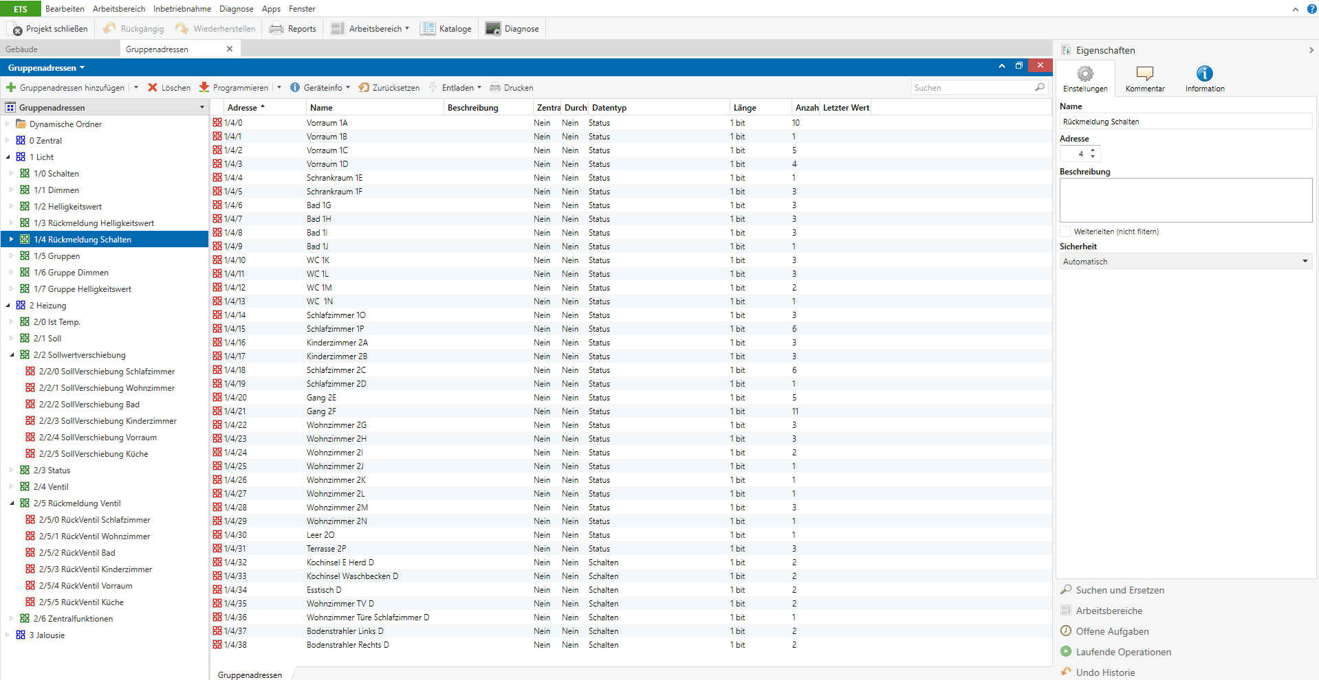Collapse the Eigenschaften panel chevron
Screen dimensions: 1319x680
click(1311, 50)
